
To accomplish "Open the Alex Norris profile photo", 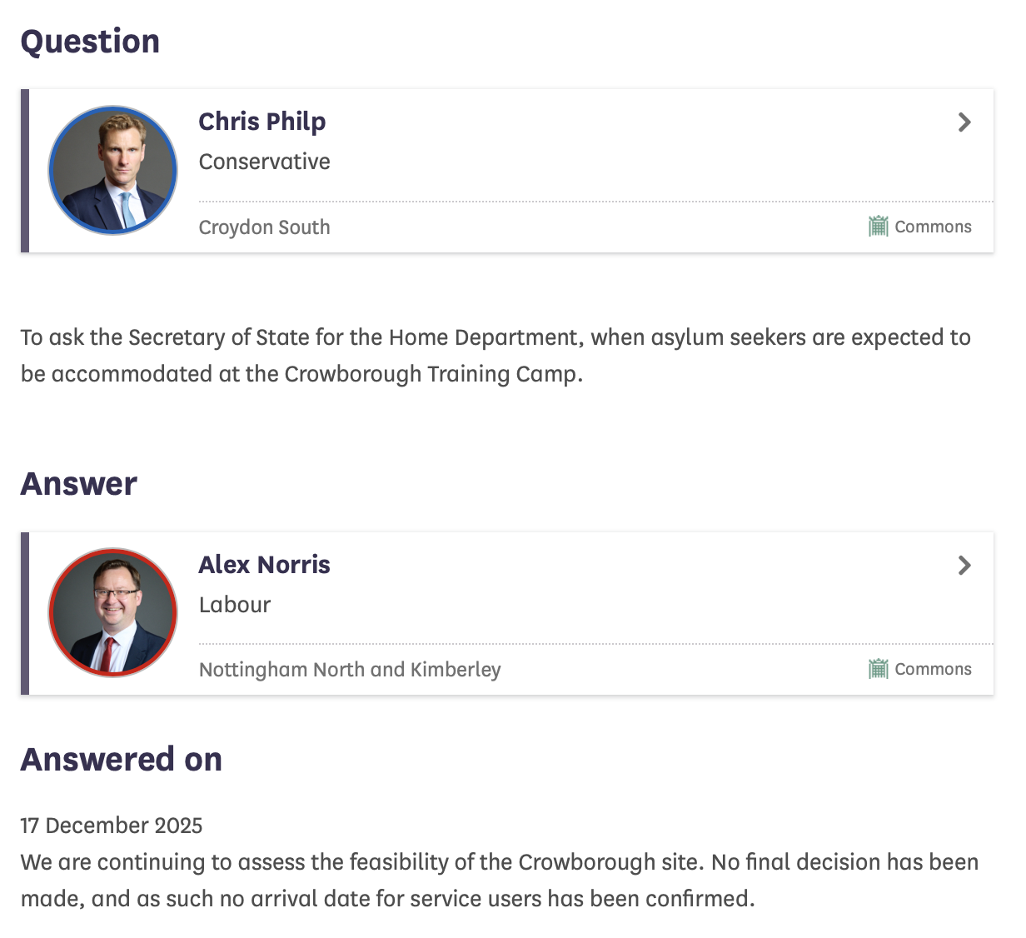I will 113,612.
